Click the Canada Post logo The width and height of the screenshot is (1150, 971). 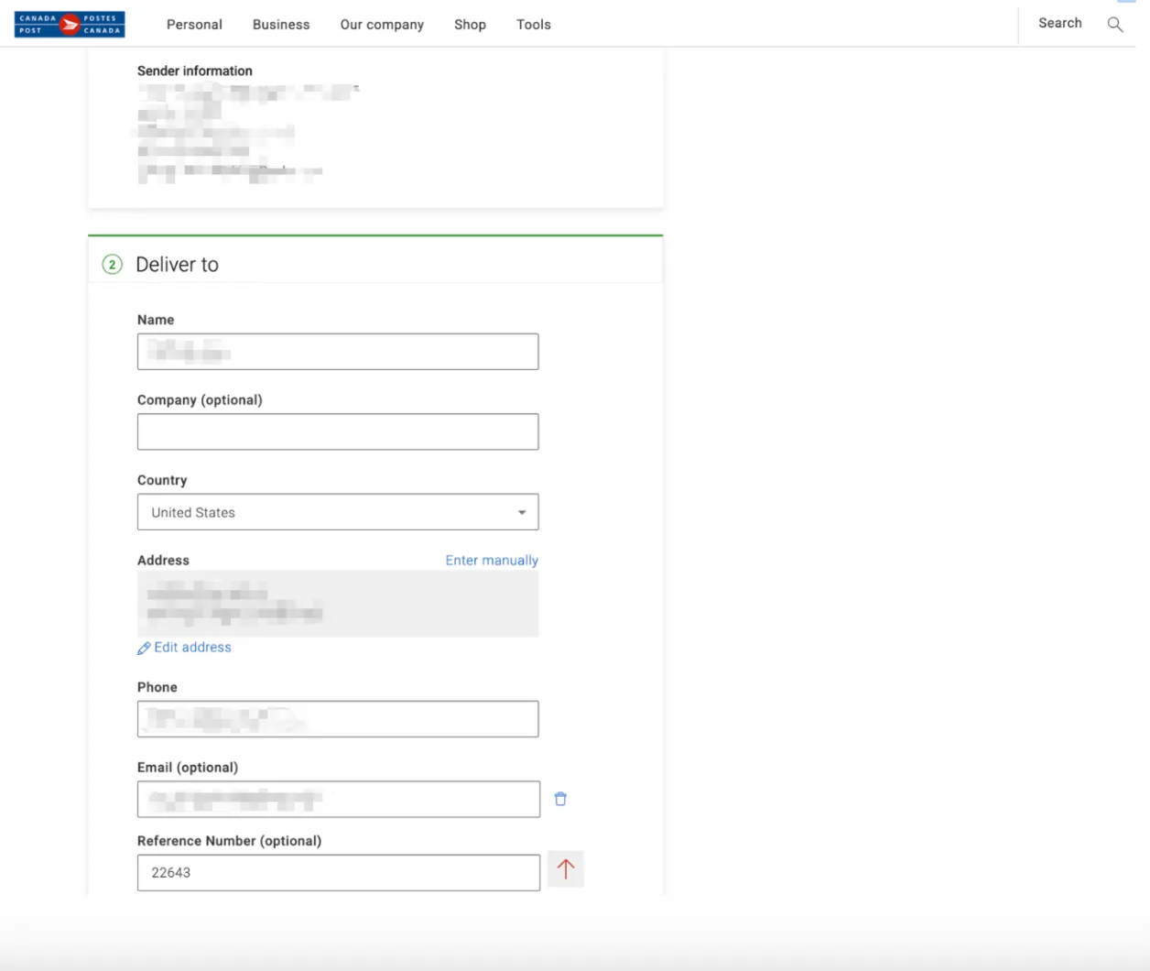[x=69, y=24]
